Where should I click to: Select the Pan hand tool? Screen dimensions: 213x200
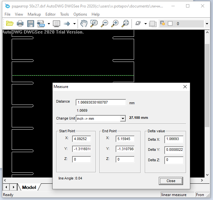click(x=84, y=23)
